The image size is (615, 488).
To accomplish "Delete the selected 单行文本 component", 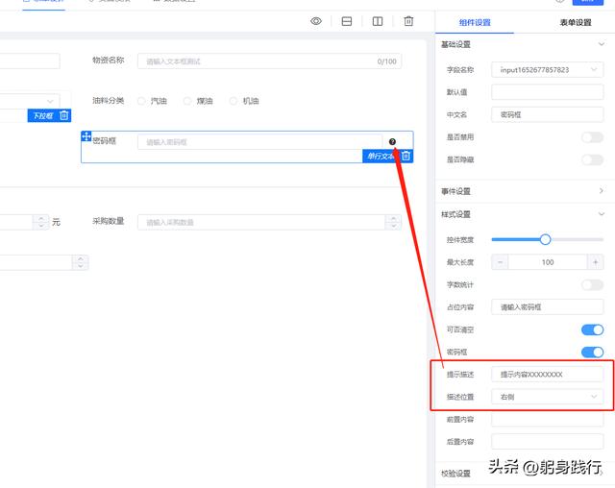I will click(x=406, y=156).
